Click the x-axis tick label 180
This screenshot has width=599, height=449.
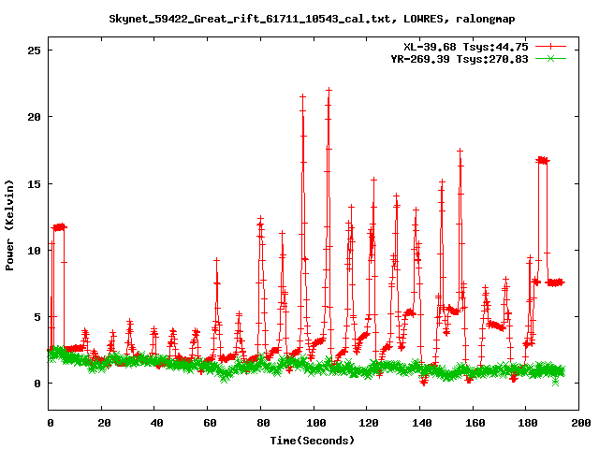pyautogui.click(x=528, y=423)
